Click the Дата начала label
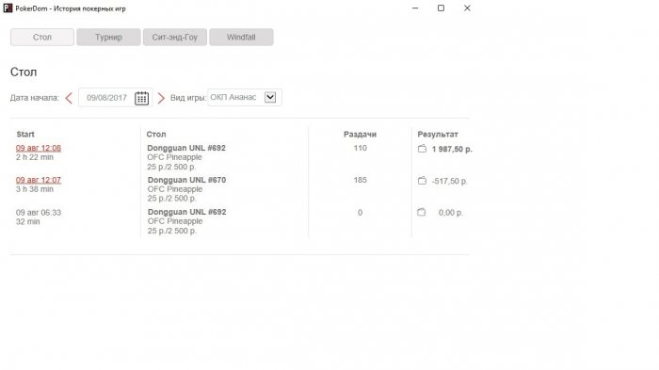The width and height of the screenshot is (659, 370). point(35,98)
